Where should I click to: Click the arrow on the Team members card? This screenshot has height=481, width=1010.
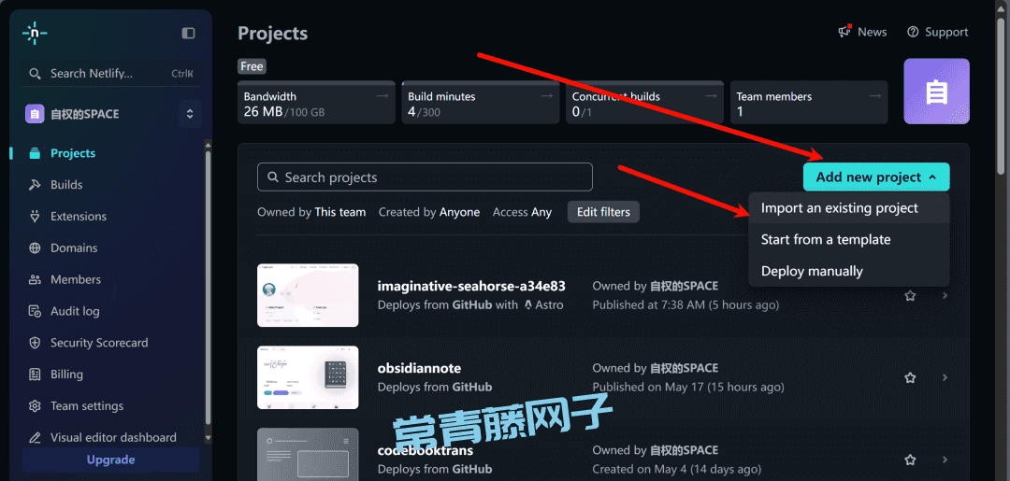[875, 96]
